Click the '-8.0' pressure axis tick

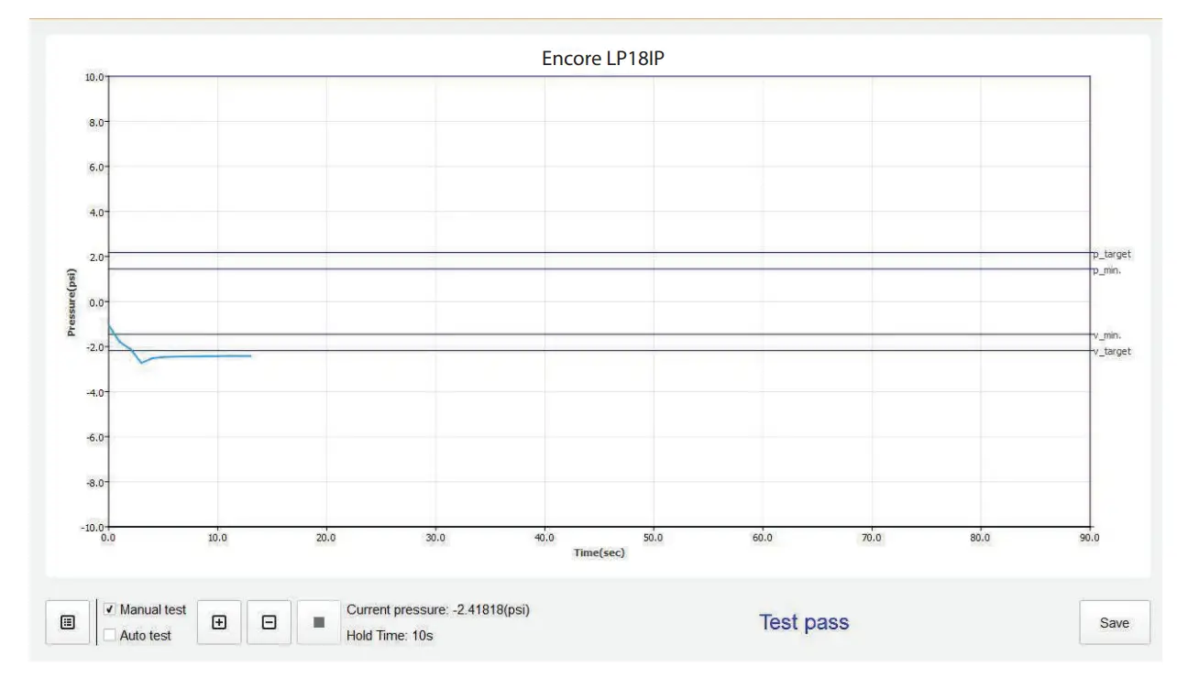[95, 482]
